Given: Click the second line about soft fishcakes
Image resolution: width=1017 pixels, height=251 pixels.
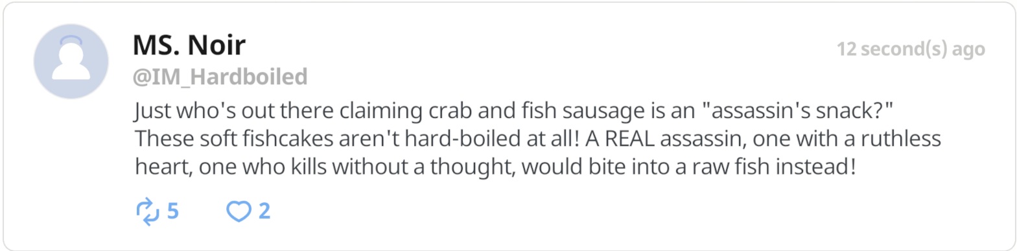Looking at the screenshot, I should pyautogui.click(x=538, y=139).
